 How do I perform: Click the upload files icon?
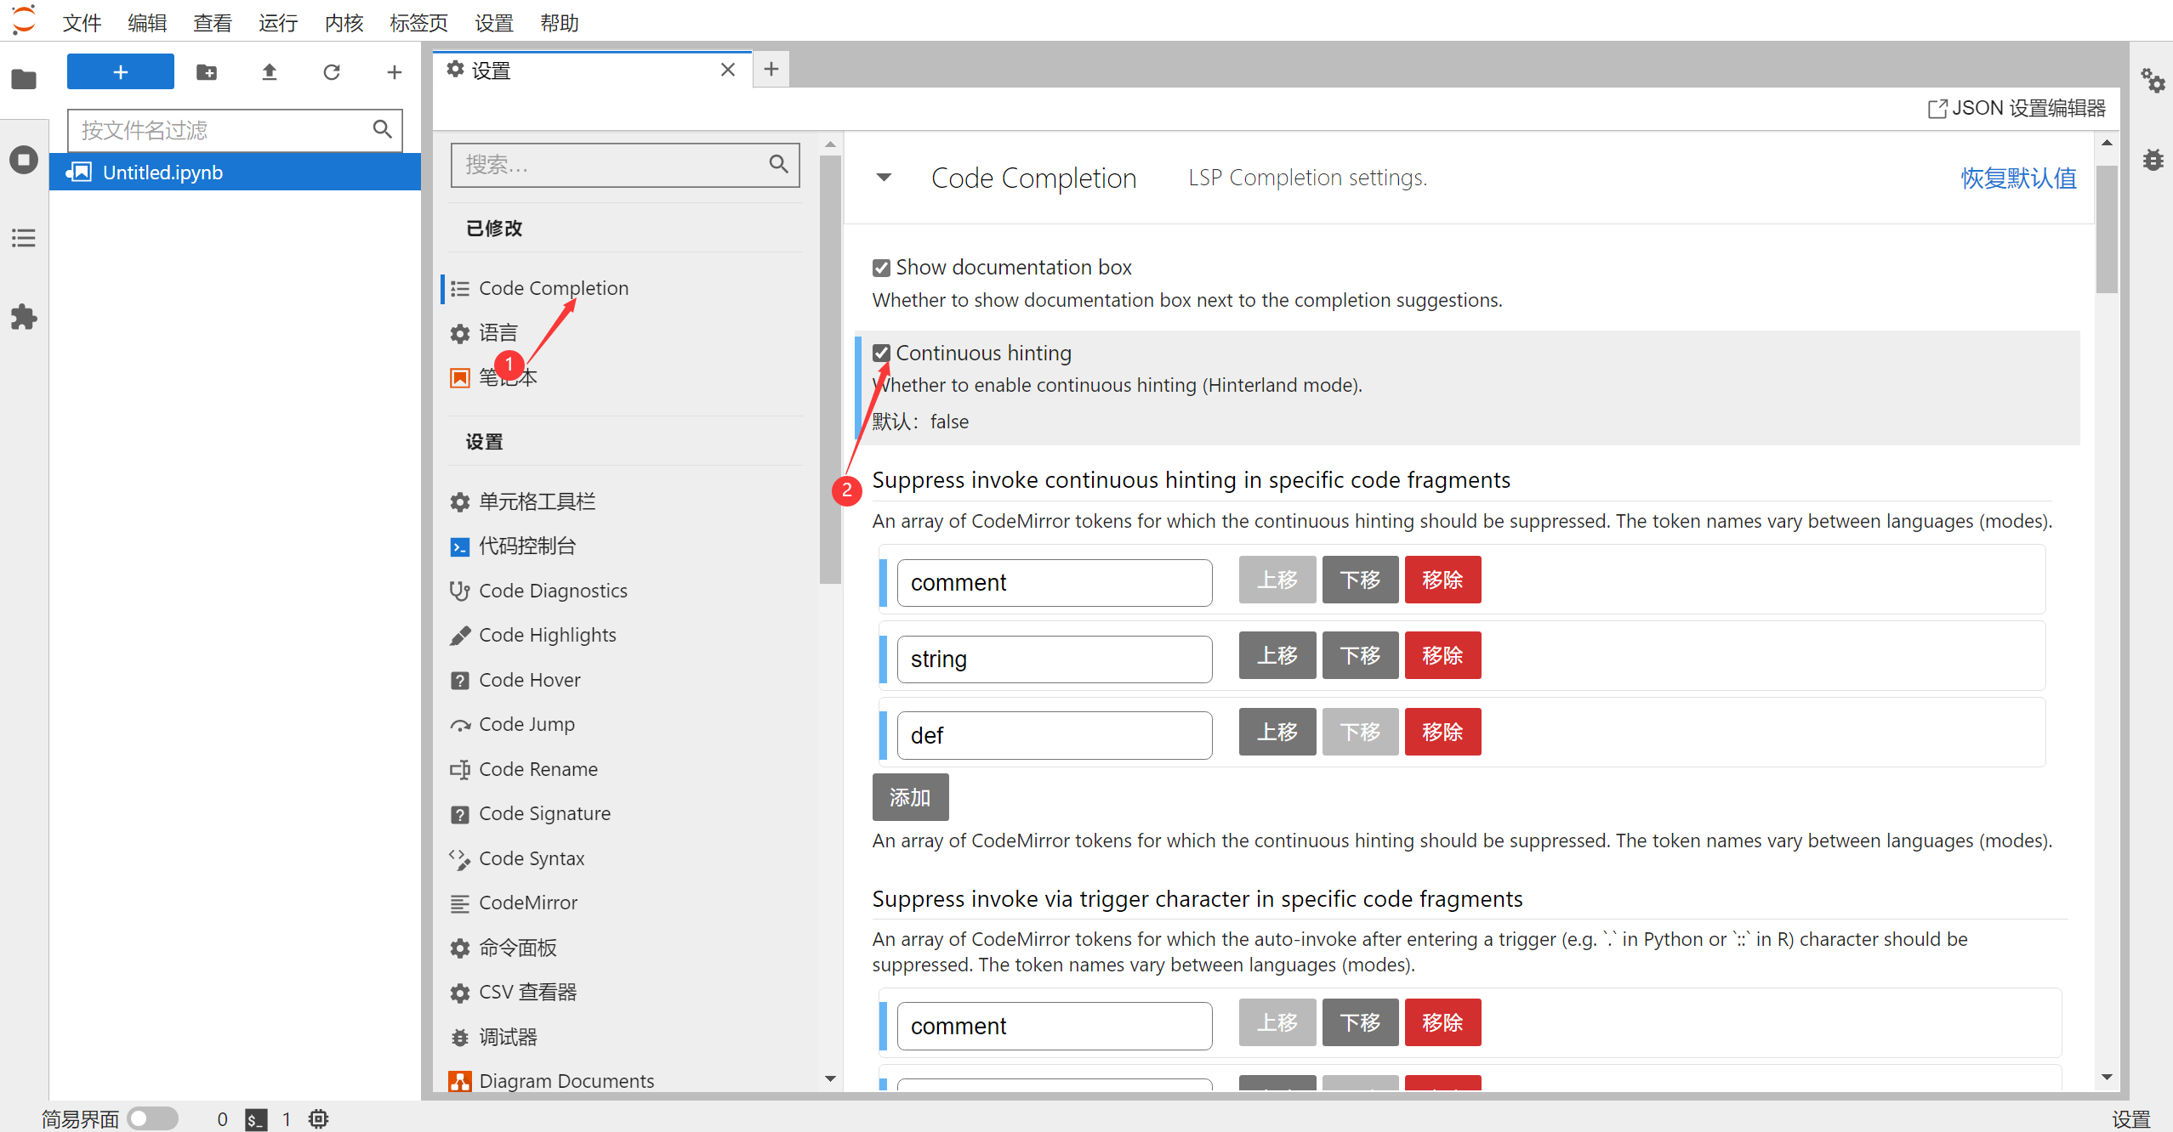[269, 72]
